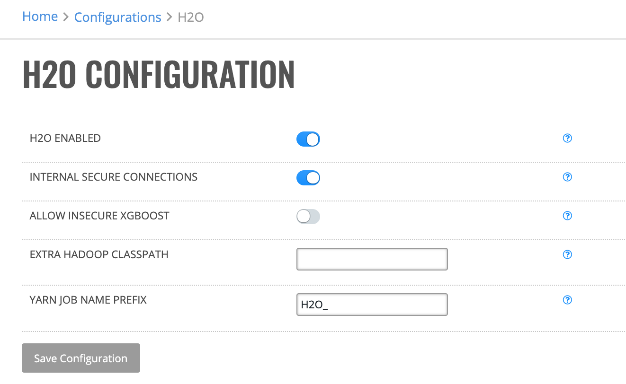Click the H2O ENABLED label text
Image resolution: width=626 pixels, height=384 pixels.
[65, 138]
